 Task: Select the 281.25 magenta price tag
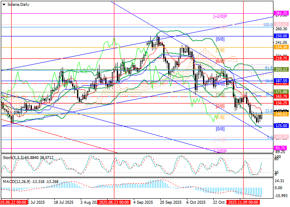pos(281,13)
